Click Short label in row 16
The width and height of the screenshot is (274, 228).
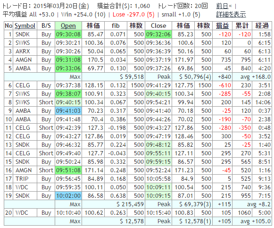click(x=46, y=170)
